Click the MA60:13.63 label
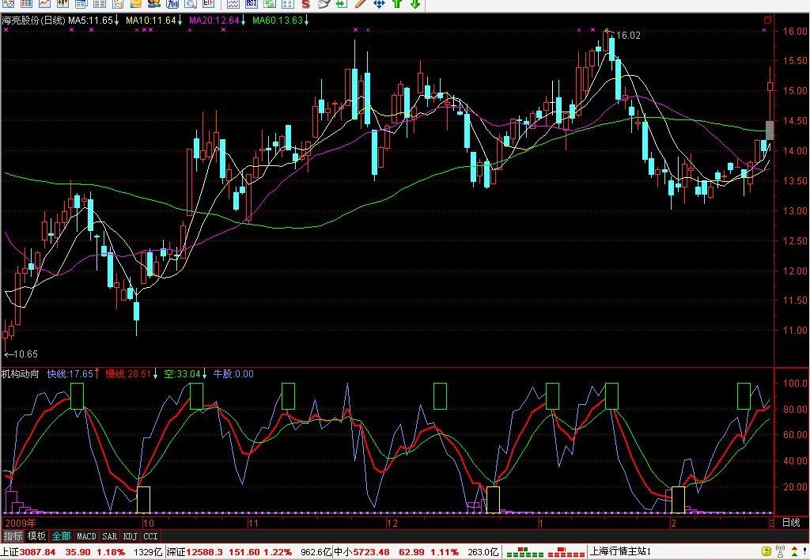Screen dimensions: 810x560 278,21
